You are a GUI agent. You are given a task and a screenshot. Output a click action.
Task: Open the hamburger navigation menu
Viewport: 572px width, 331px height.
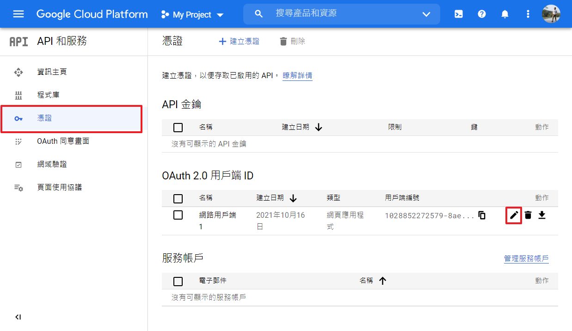coord(18,14)
